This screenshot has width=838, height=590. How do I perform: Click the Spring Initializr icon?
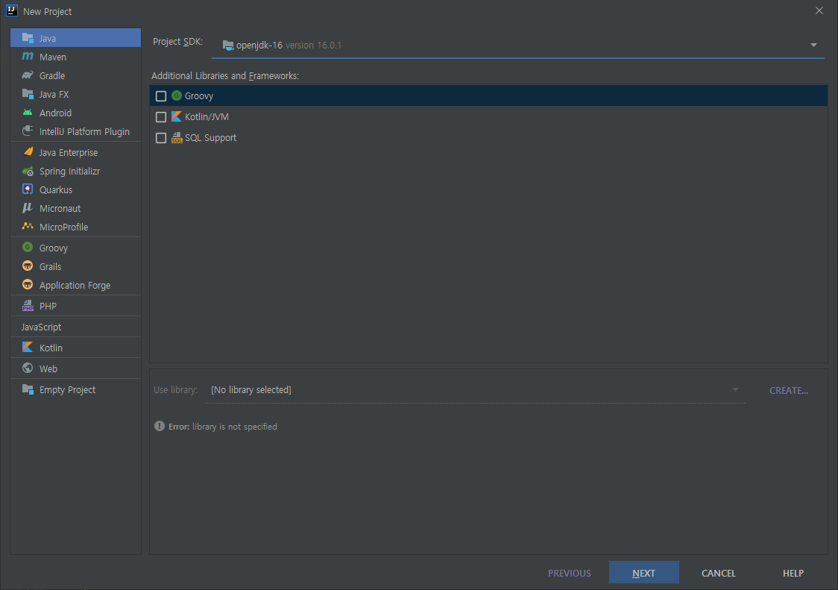[x=28, y=171]
